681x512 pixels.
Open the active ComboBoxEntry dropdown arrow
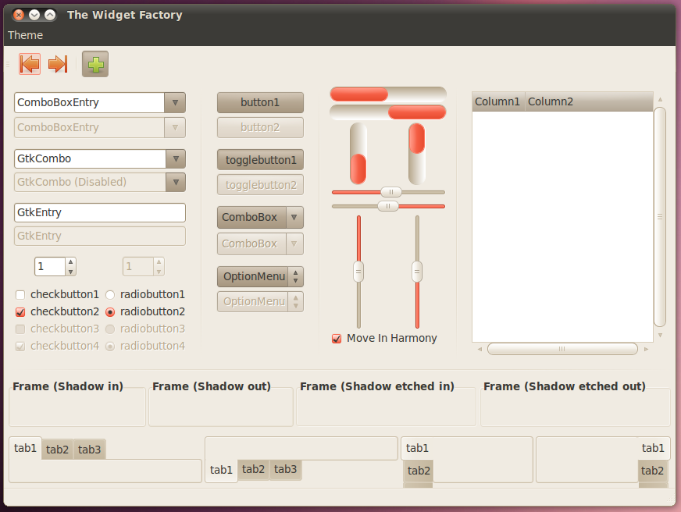coord(175,103)
